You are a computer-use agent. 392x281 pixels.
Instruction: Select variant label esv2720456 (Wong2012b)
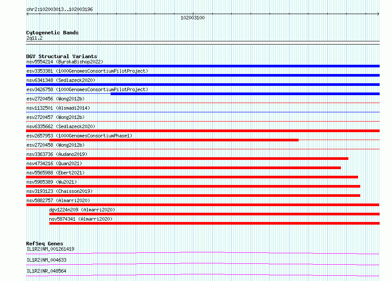click(55, 99)
